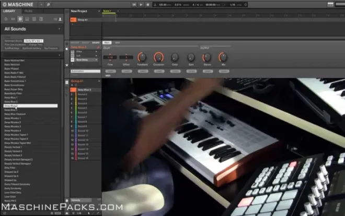This screenshot has width=345, height=216.
Task: Select Group A1 in the arranger
Action: [83, 20]
